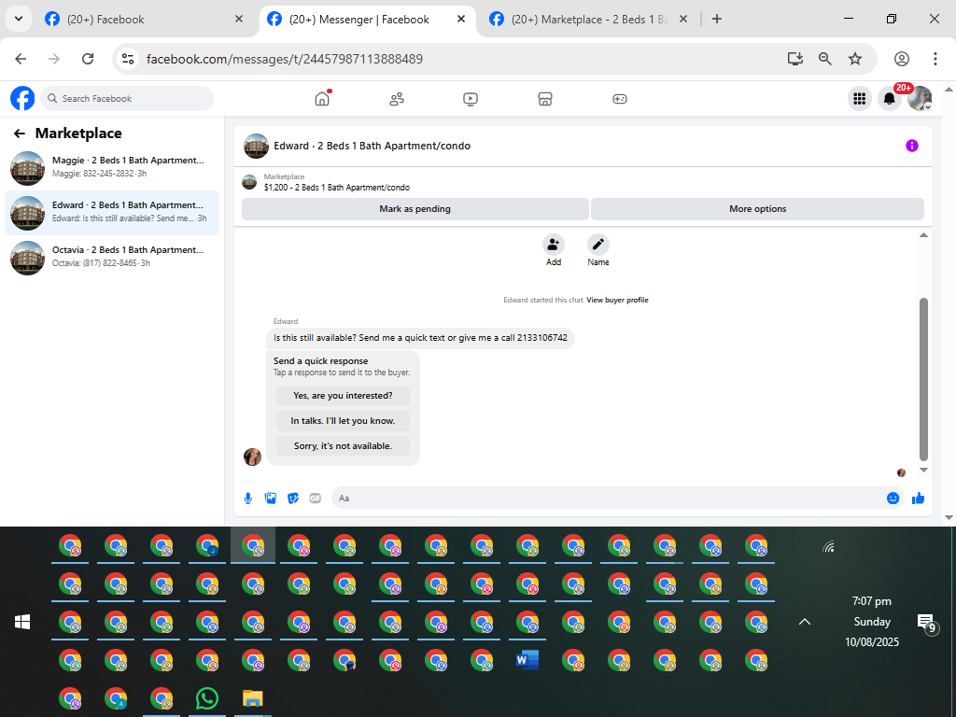
Task: Open the account profile picture menu
Action: pos(920,99)
